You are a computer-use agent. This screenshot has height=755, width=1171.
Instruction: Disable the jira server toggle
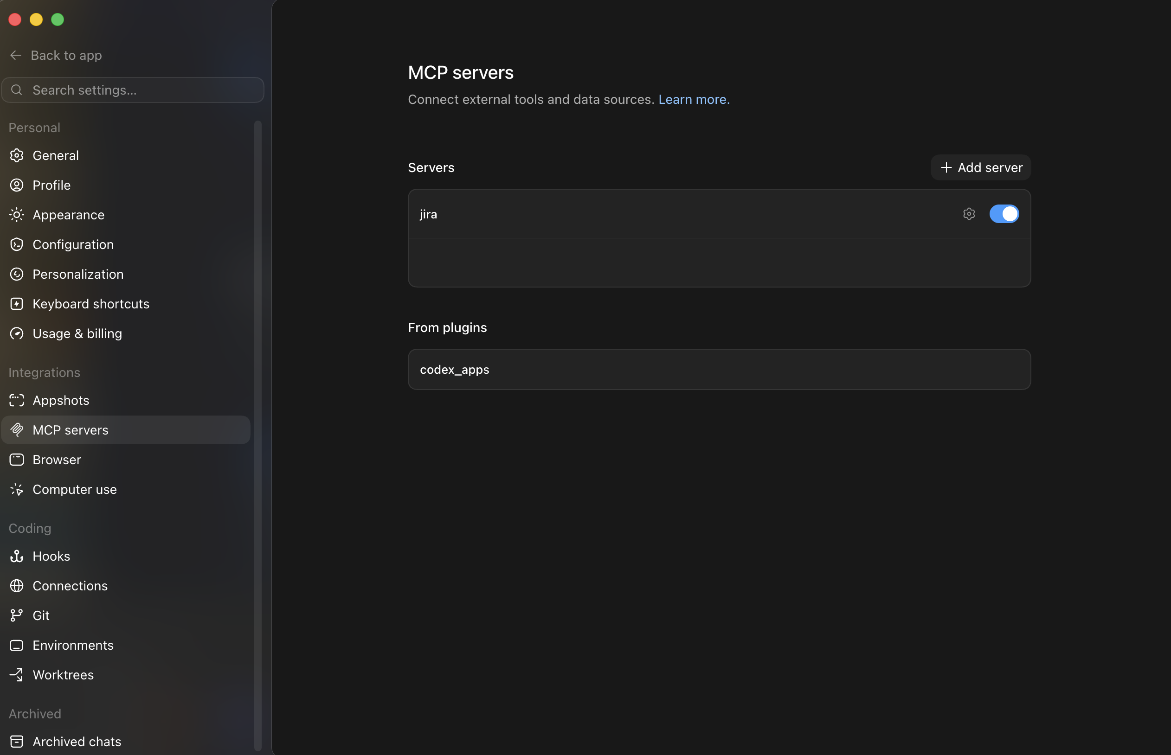(1004, 214)
